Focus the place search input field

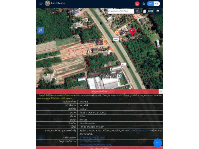click(121, 11)
